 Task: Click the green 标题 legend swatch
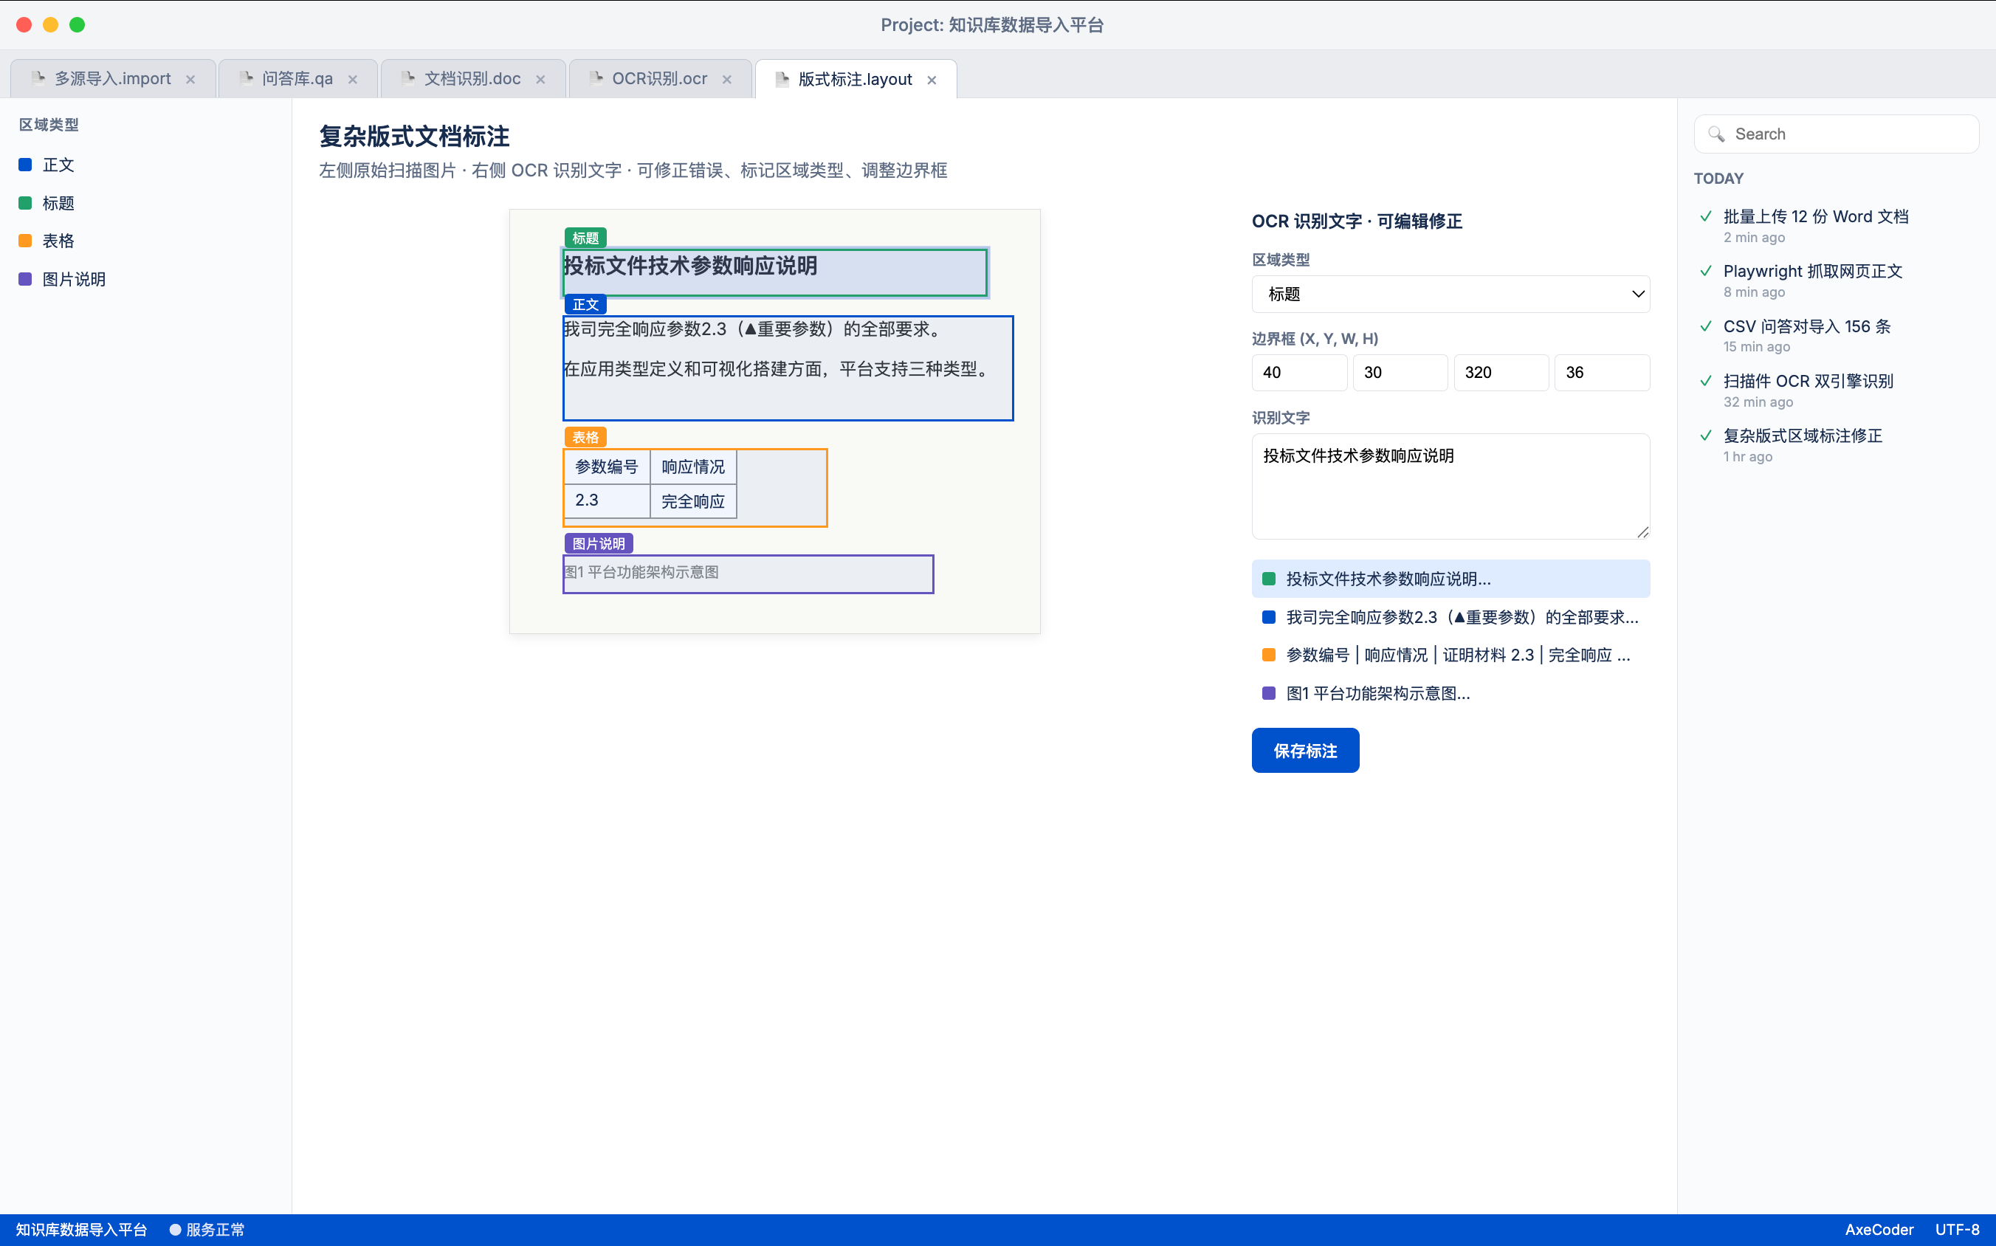(26, 203)
